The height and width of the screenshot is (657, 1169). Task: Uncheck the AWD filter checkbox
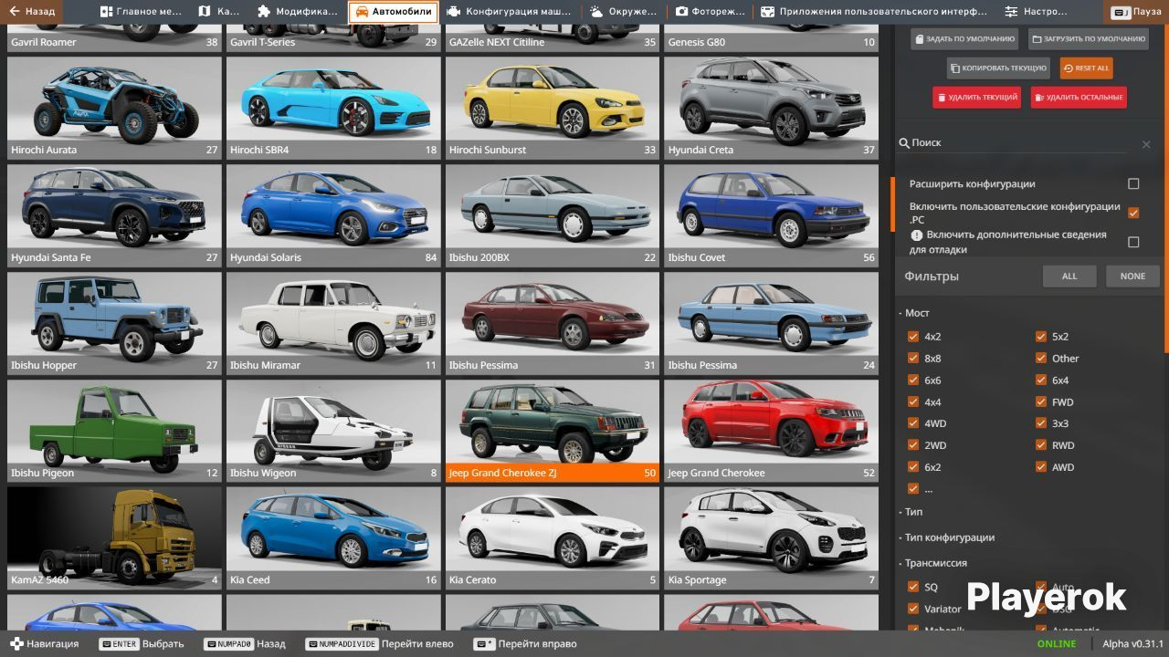tap(1041, 467)
